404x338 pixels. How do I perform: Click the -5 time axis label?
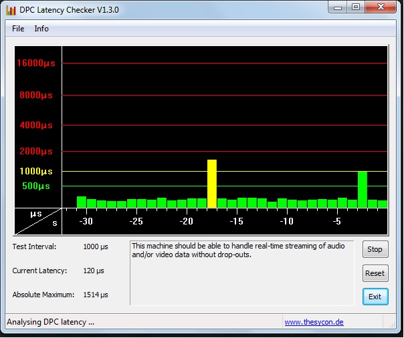pos(336,221)
